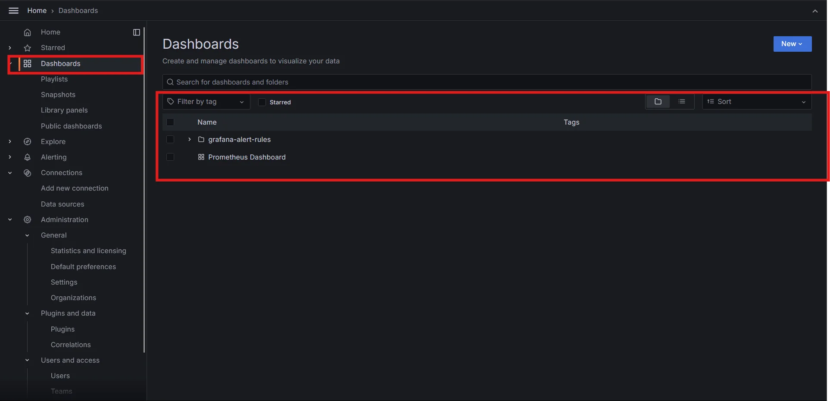Tick the select-all checkbox above the list
The image size is (830, 401).
pyautogui.click(x=170, y=122)
